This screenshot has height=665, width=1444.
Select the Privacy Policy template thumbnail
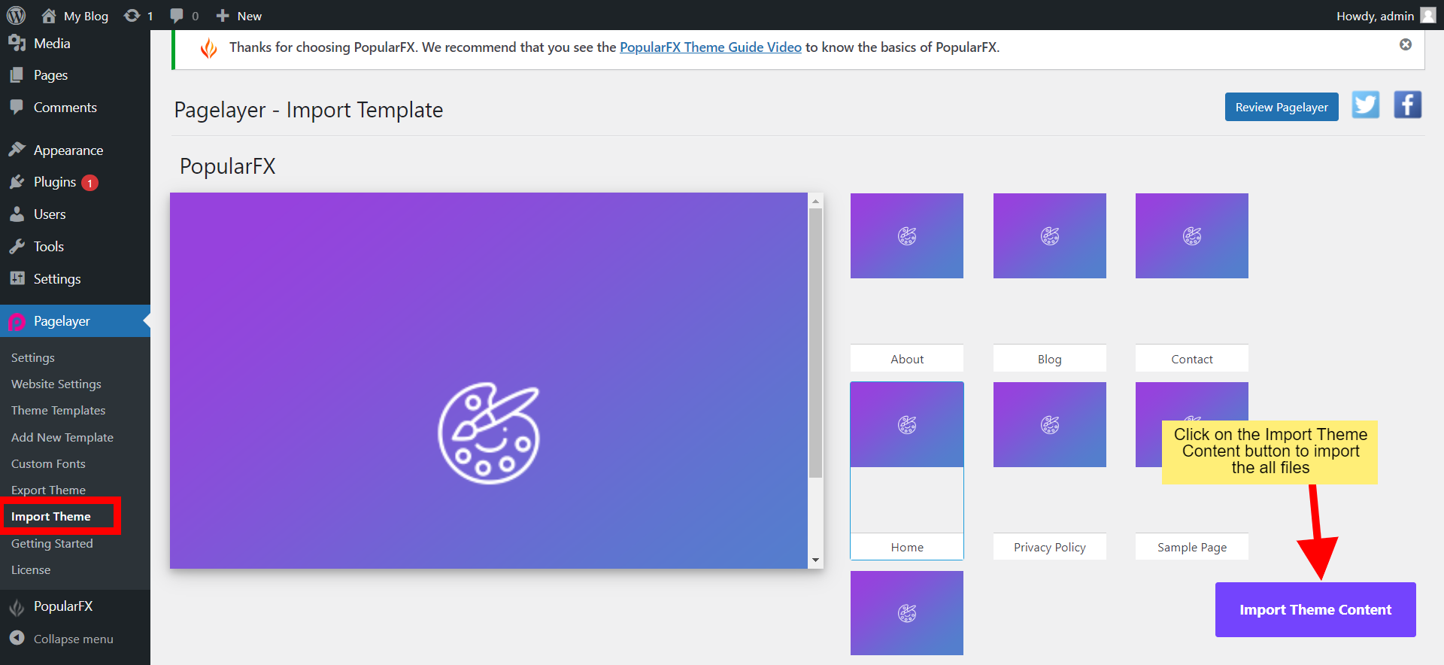[1049, 425]
